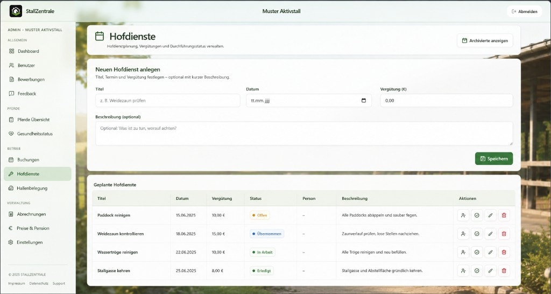Open the Datenschutz footer link
The width and height of the screenshot is (551, 294).
click(39, 283)
